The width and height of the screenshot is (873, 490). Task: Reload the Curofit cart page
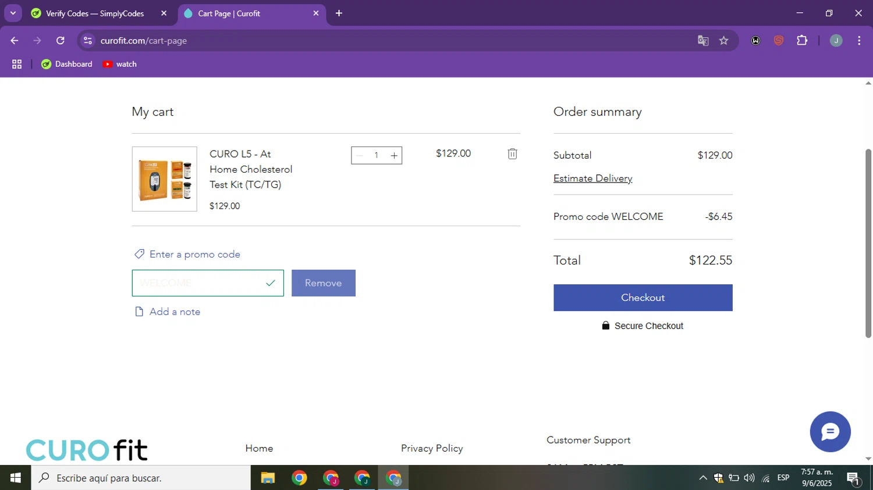pos(61,41)
